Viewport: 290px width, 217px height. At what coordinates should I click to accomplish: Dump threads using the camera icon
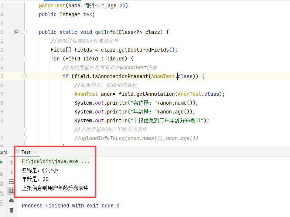(1, 184)
